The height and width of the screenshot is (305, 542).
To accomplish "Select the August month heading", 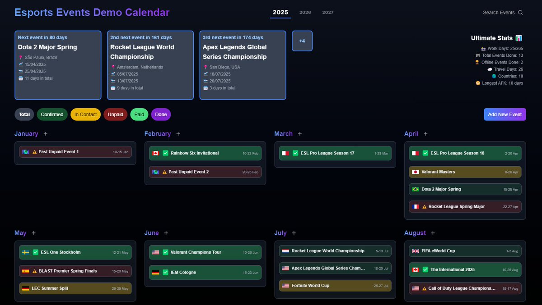I will [415, 233].
